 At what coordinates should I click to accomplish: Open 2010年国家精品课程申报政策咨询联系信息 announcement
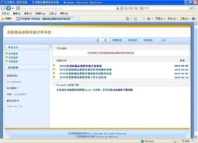point(85,73)
